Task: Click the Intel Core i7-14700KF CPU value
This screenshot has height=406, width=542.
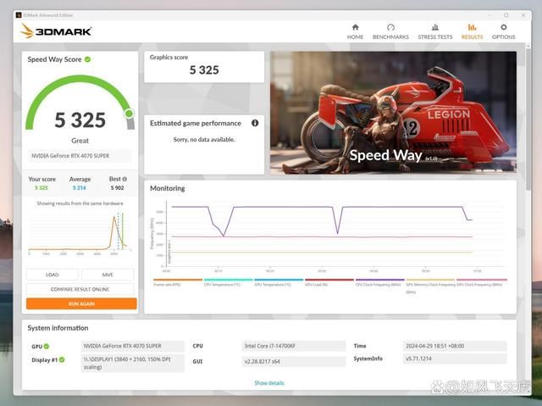Action: click(294, 346)
